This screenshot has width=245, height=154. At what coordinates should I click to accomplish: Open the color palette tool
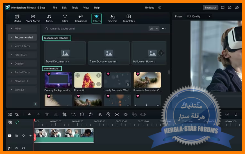(91, 114)
